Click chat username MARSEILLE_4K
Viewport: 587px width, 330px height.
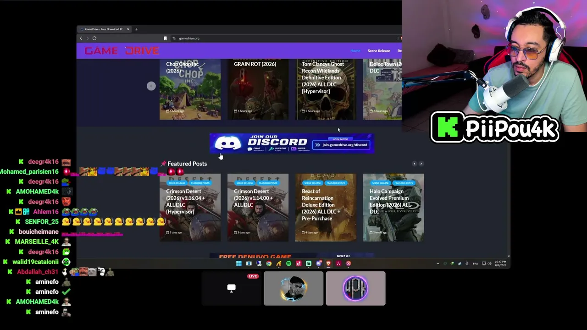click(x=37, y=242)
